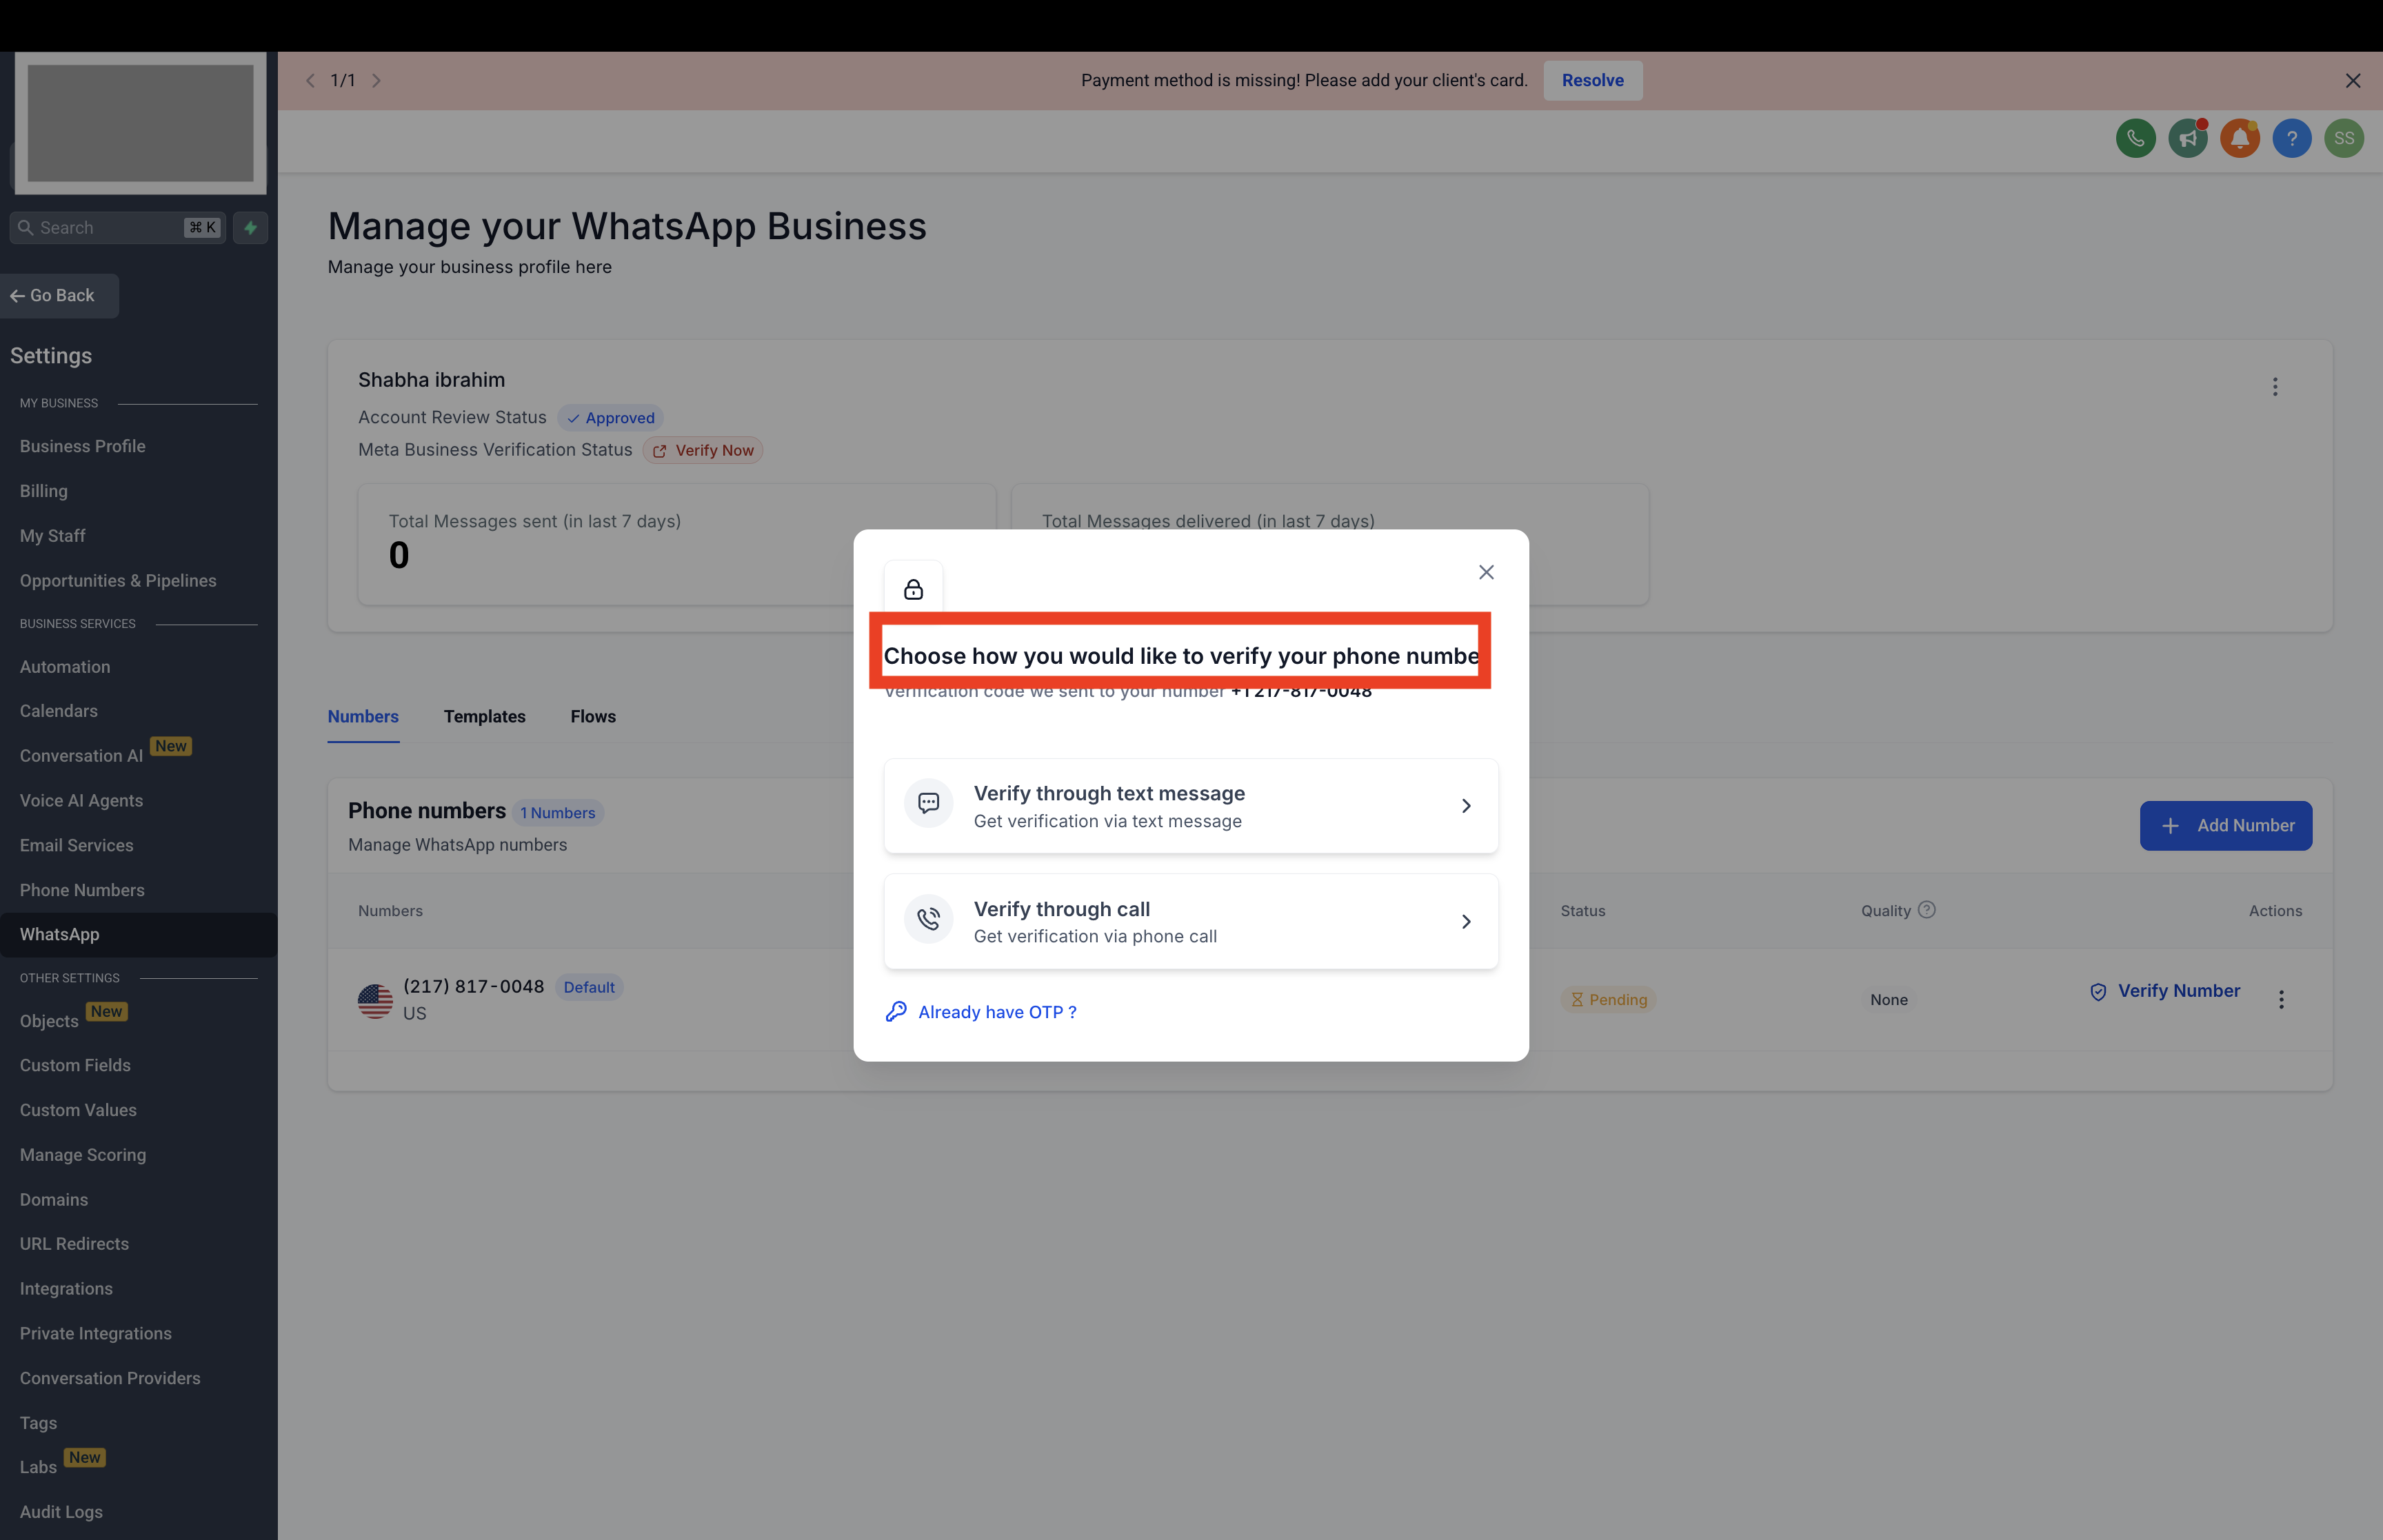This screenshot has width=2383, height=1540.
Task: Click the Add Number button
Action: pos(2225,826)
